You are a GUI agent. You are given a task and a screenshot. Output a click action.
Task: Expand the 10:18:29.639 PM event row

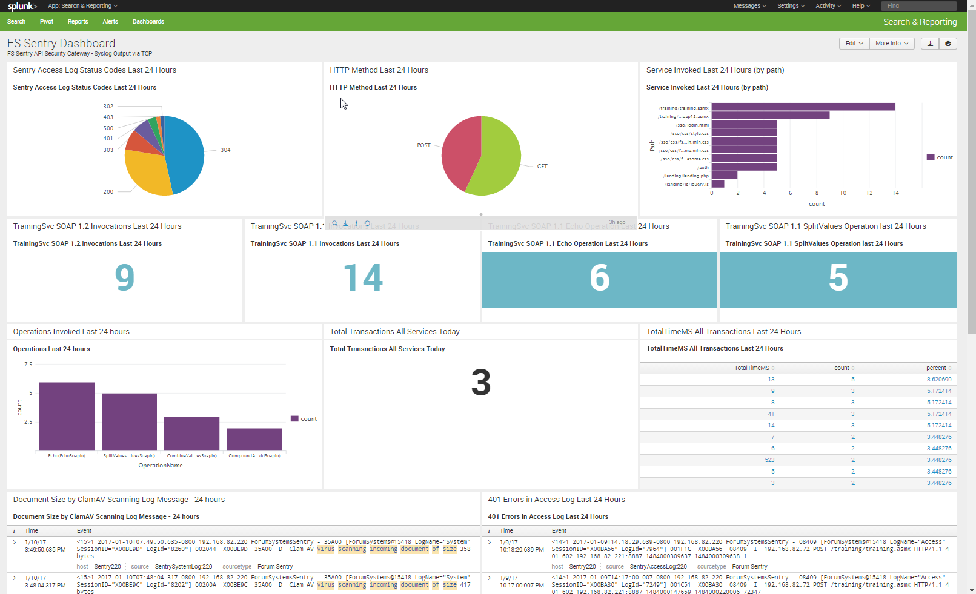490,543
